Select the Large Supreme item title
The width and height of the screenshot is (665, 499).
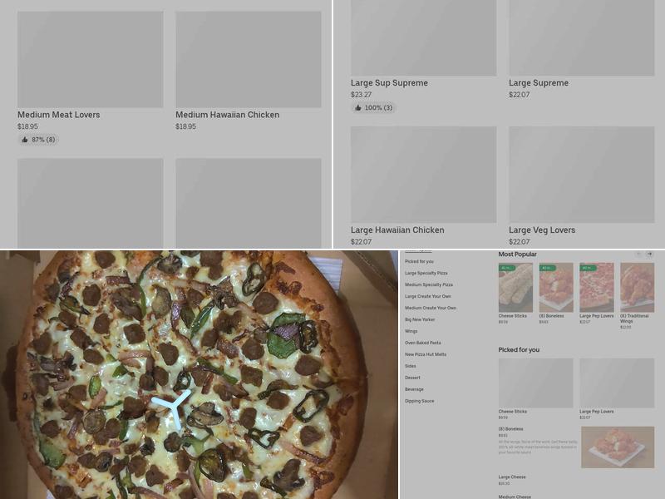tap(539, 82)
